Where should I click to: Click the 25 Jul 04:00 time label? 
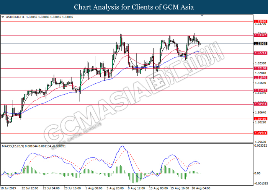tap(51, 188)
